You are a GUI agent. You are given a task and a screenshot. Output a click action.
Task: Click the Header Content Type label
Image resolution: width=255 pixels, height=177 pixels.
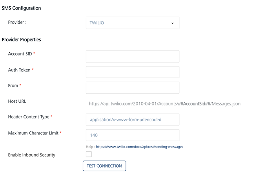click(x=29, y=117)
